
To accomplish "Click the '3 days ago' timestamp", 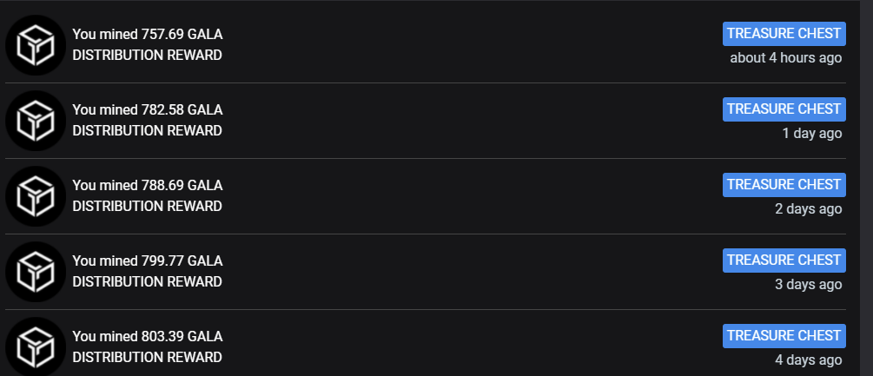I will tap(809, 285).
